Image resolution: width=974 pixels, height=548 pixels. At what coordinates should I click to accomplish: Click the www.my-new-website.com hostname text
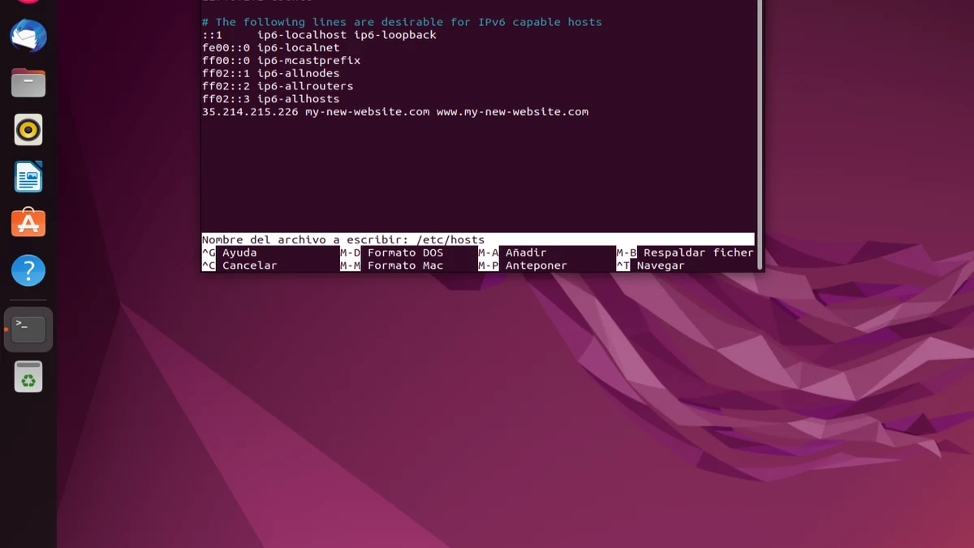point(512,111)
